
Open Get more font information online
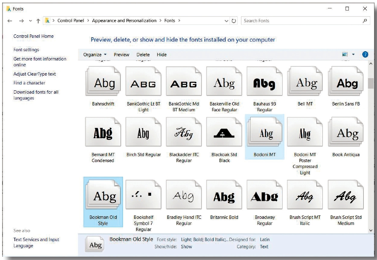pyautogui.click(x=39, y=62)
